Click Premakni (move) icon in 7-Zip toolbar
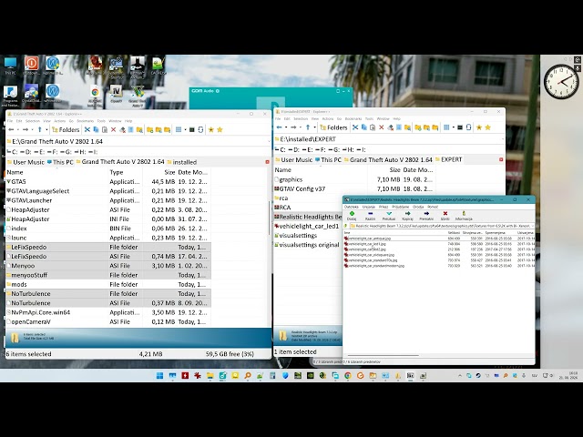The image size is (583, 437). tap(426, 214)
